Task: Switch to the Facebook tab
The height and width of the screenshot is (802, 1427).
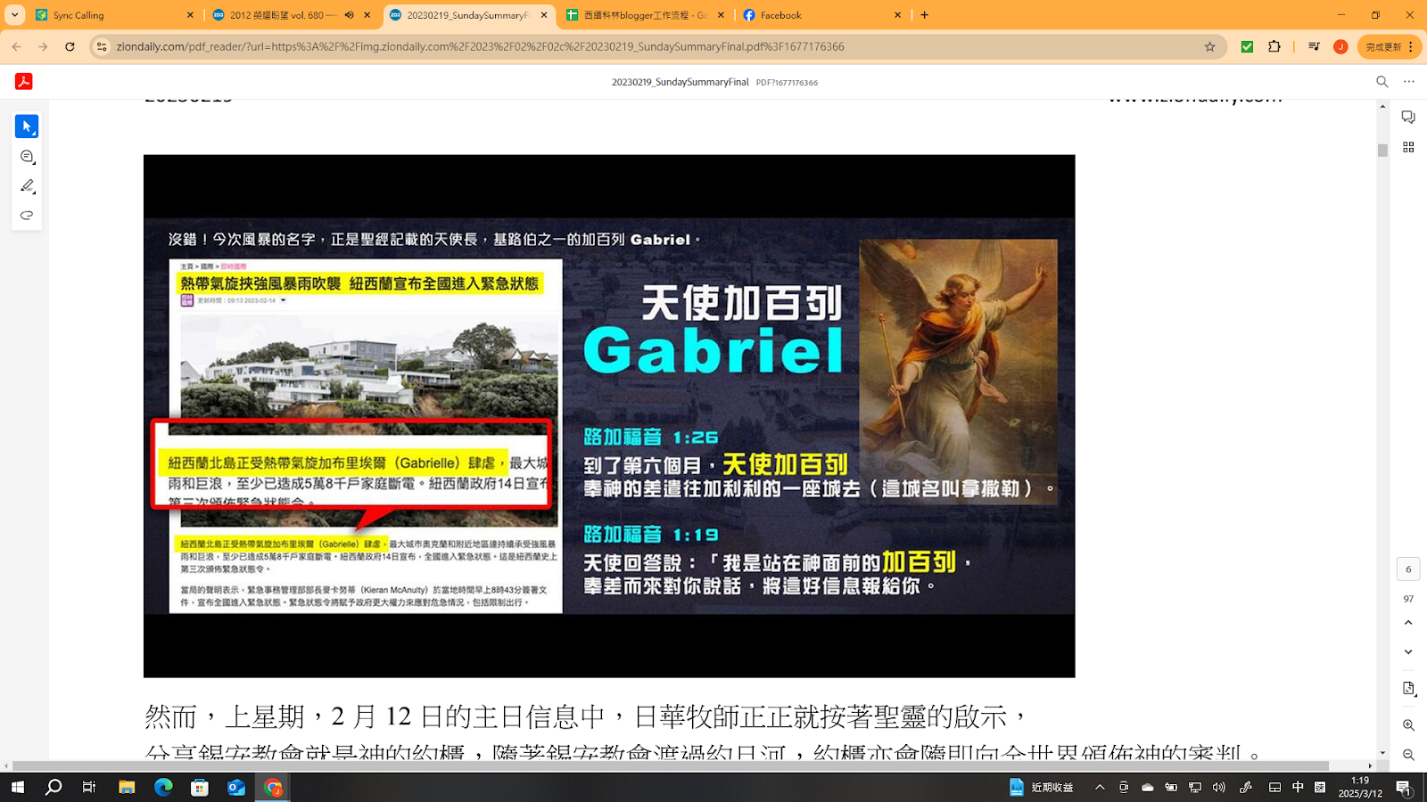Action: tap(821, 15)
